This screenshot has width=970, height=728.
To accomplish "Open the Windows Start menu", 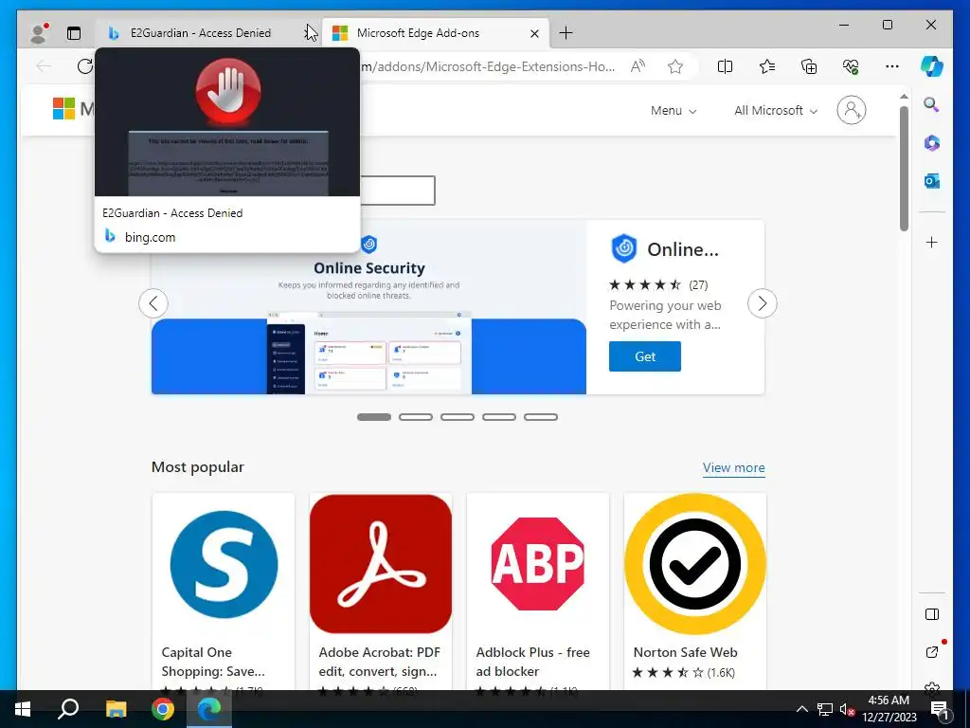I will click(x=23, y=709).
